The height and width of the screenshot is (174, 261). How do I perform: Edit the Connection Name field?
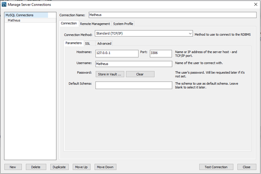173,15
